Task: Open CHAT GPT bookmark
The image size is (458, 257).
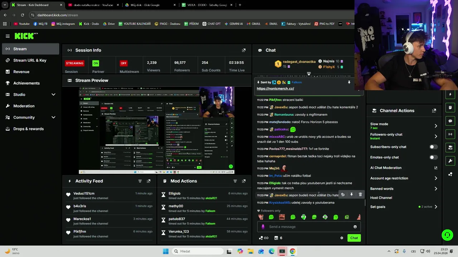Action: point(211,24)
